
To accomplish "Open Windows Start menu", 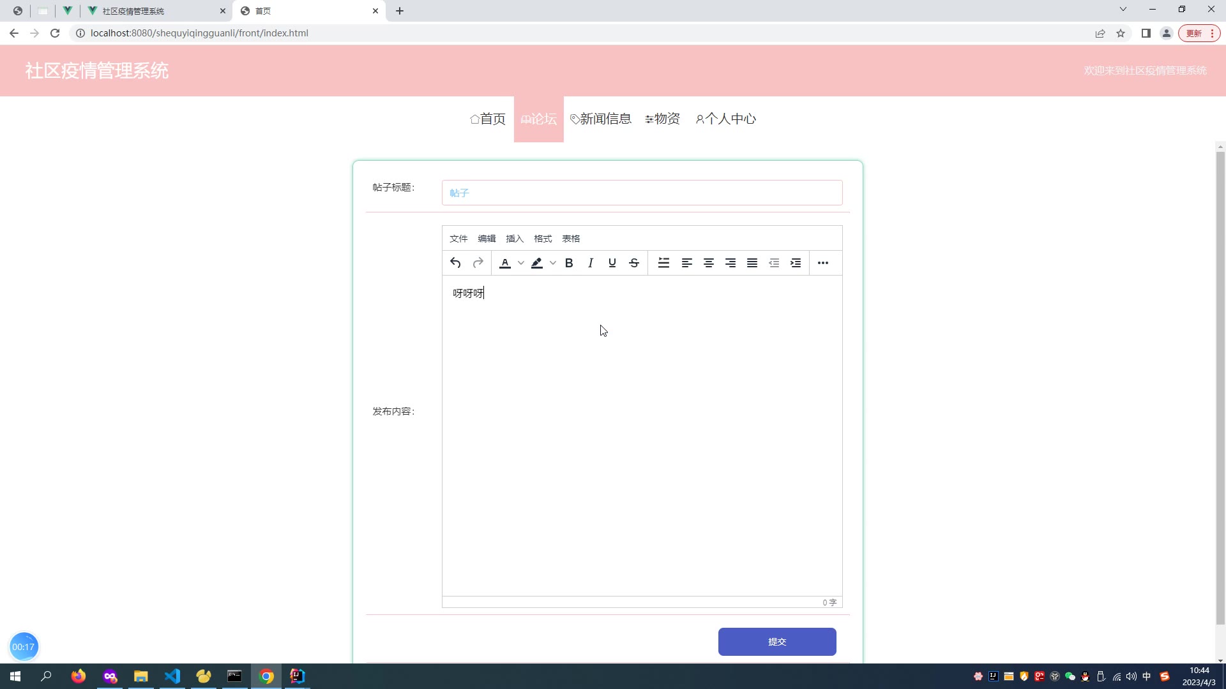I will point(15,676).
